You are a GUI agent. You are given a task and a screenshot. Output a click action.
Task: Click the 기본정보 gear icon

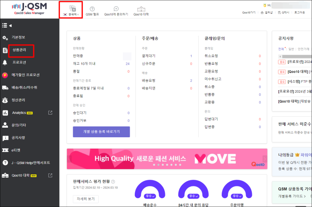5,38
